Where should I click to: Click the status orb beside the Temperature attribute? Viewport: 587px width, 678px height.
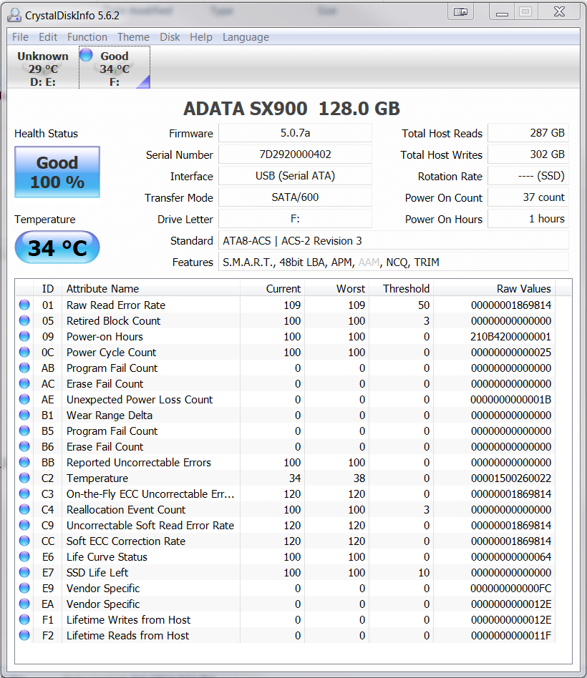[x=24, y=478]
